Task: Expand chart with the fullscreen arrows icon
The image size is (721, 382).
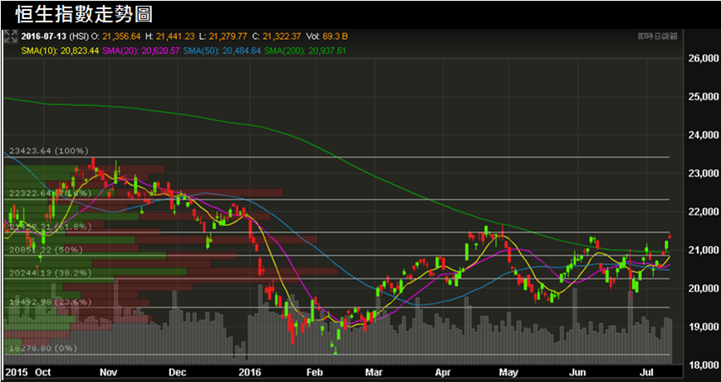Action: 10,37
